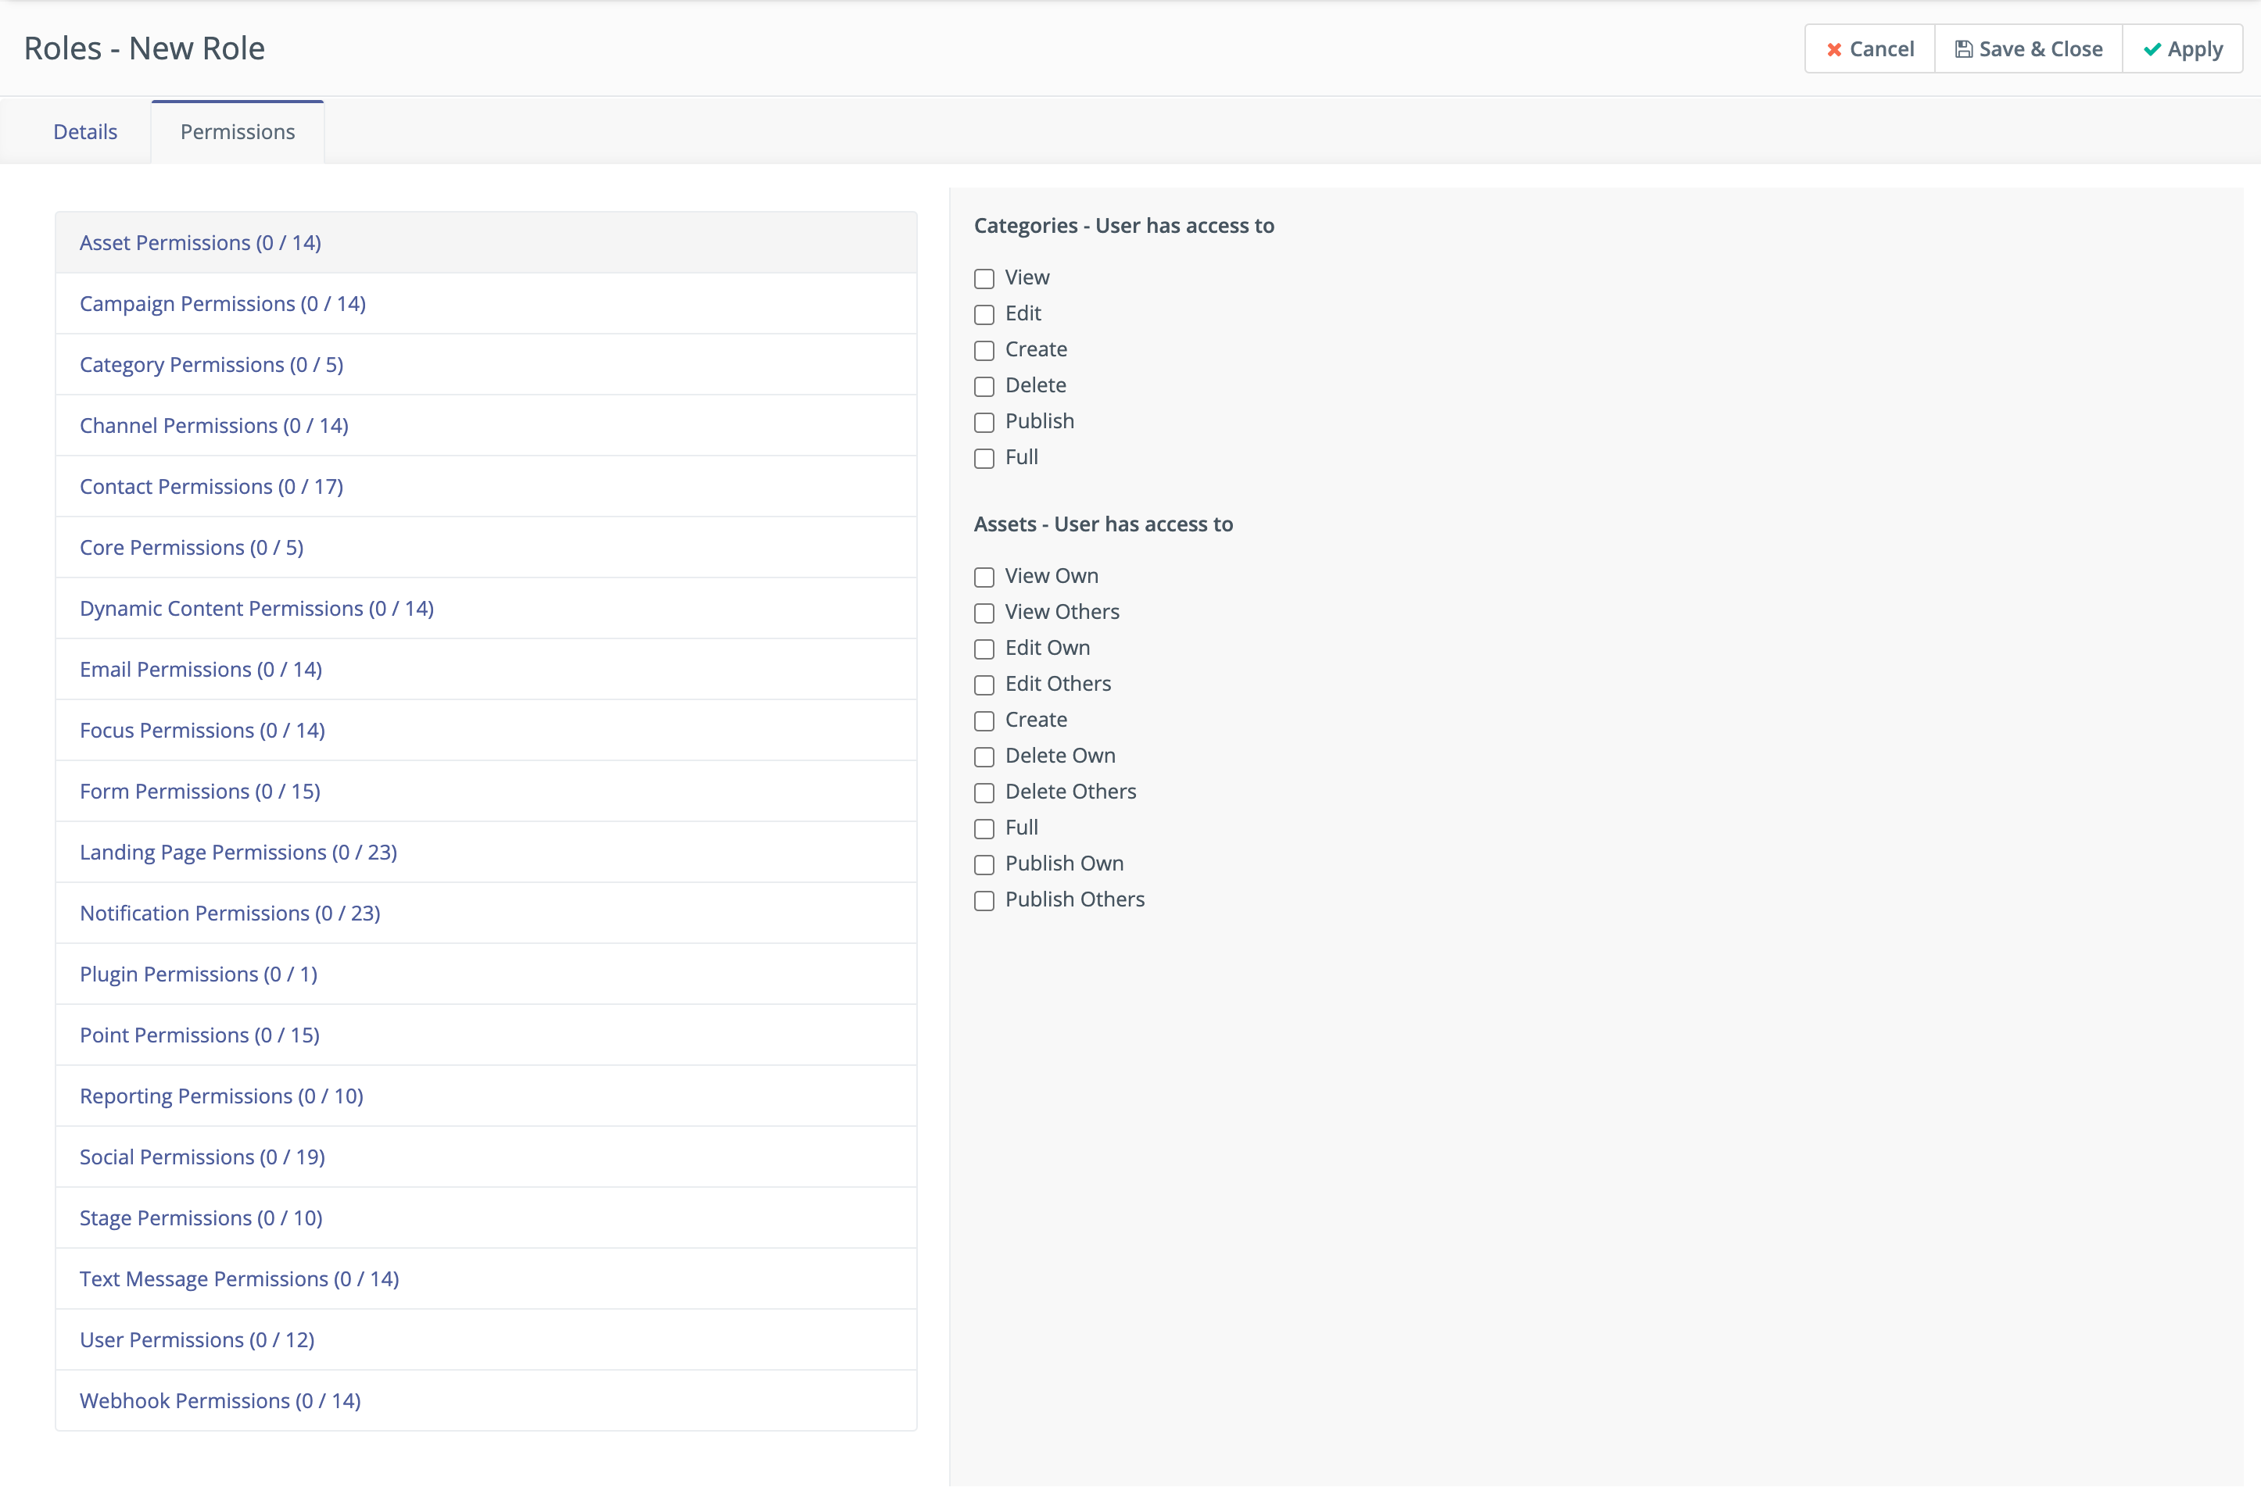
Task: Switch to the Details tab
Action: (x=84, y=131)
